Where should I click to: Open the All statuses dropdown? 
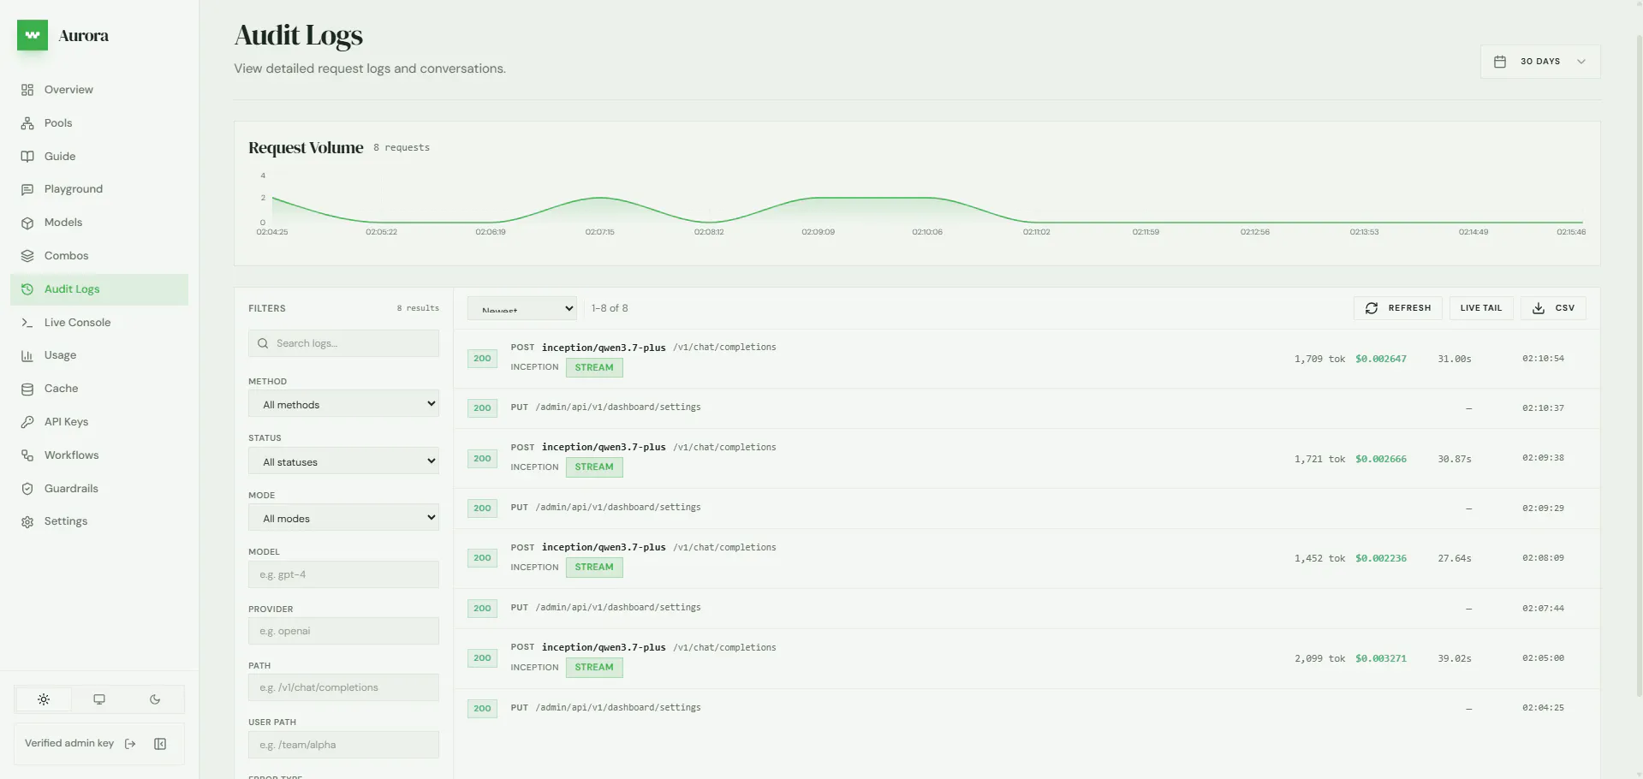(x=343, y=461)
